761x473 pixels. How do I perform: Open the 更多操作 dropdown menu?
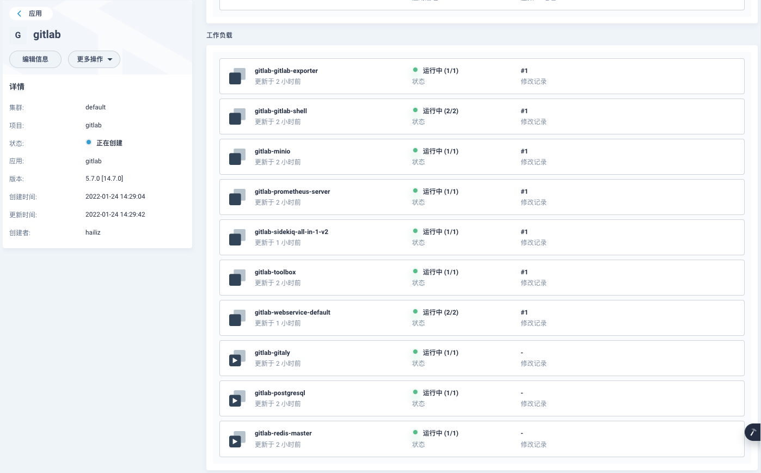(x=94, y=59)
